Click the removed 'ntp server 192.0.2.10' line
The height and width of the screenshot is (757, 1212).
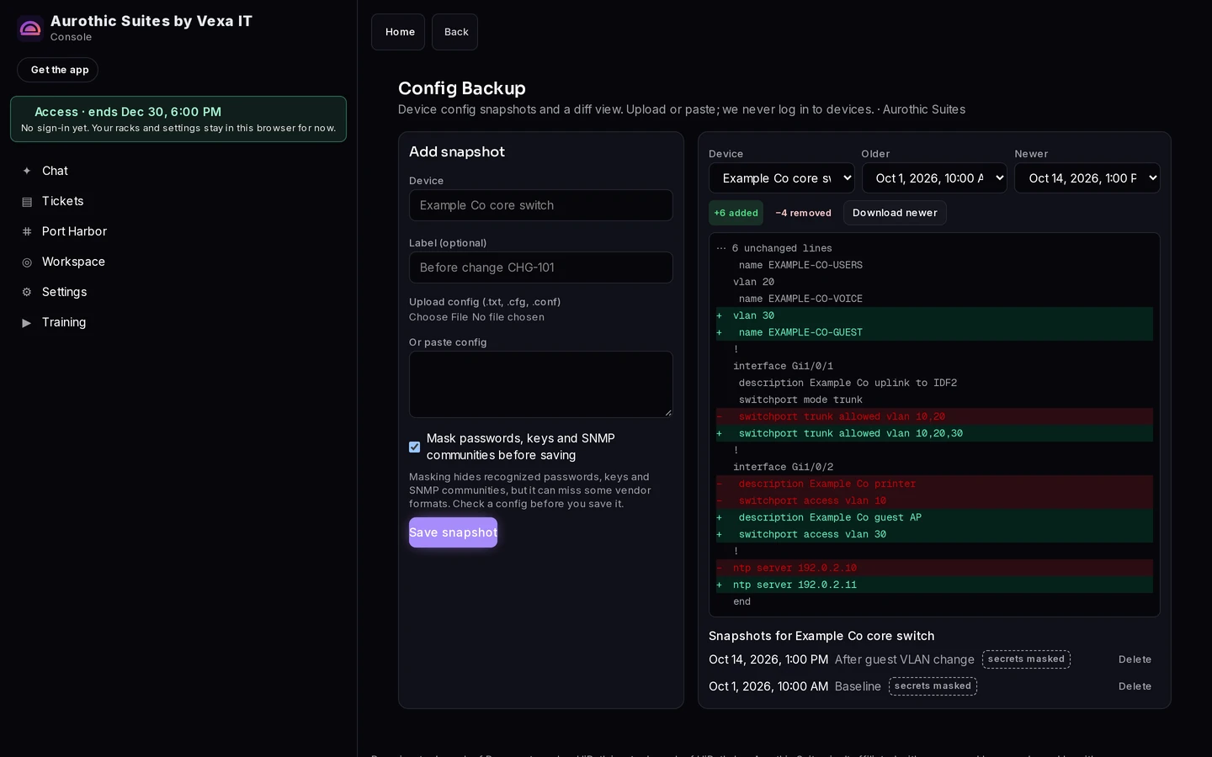point(934,568)
